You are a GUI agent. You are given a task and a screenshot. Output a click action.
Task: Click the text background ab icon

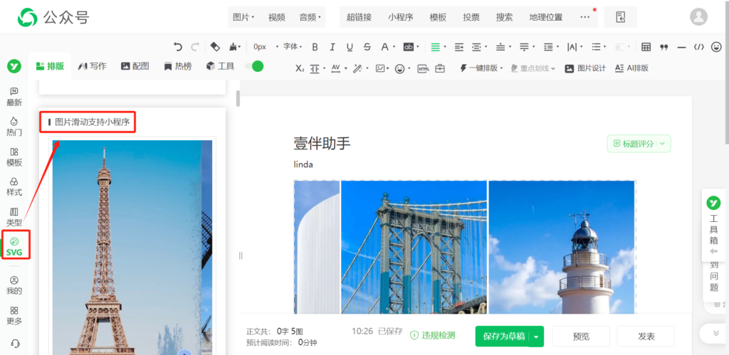coord(408,47)
